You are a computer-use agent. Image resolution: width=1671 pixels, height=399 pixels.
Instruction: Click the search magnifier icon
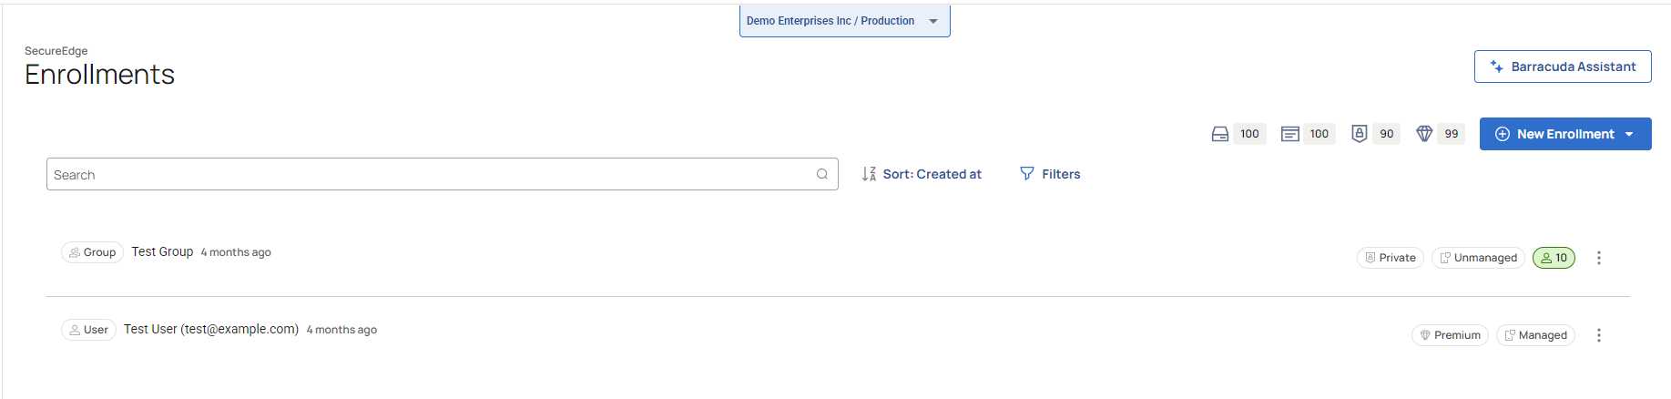822,174
